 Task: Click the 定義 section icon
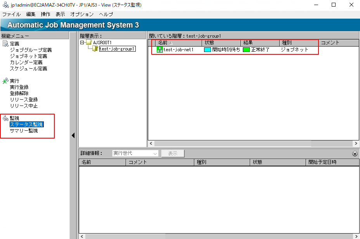click(x=5, y=43)
